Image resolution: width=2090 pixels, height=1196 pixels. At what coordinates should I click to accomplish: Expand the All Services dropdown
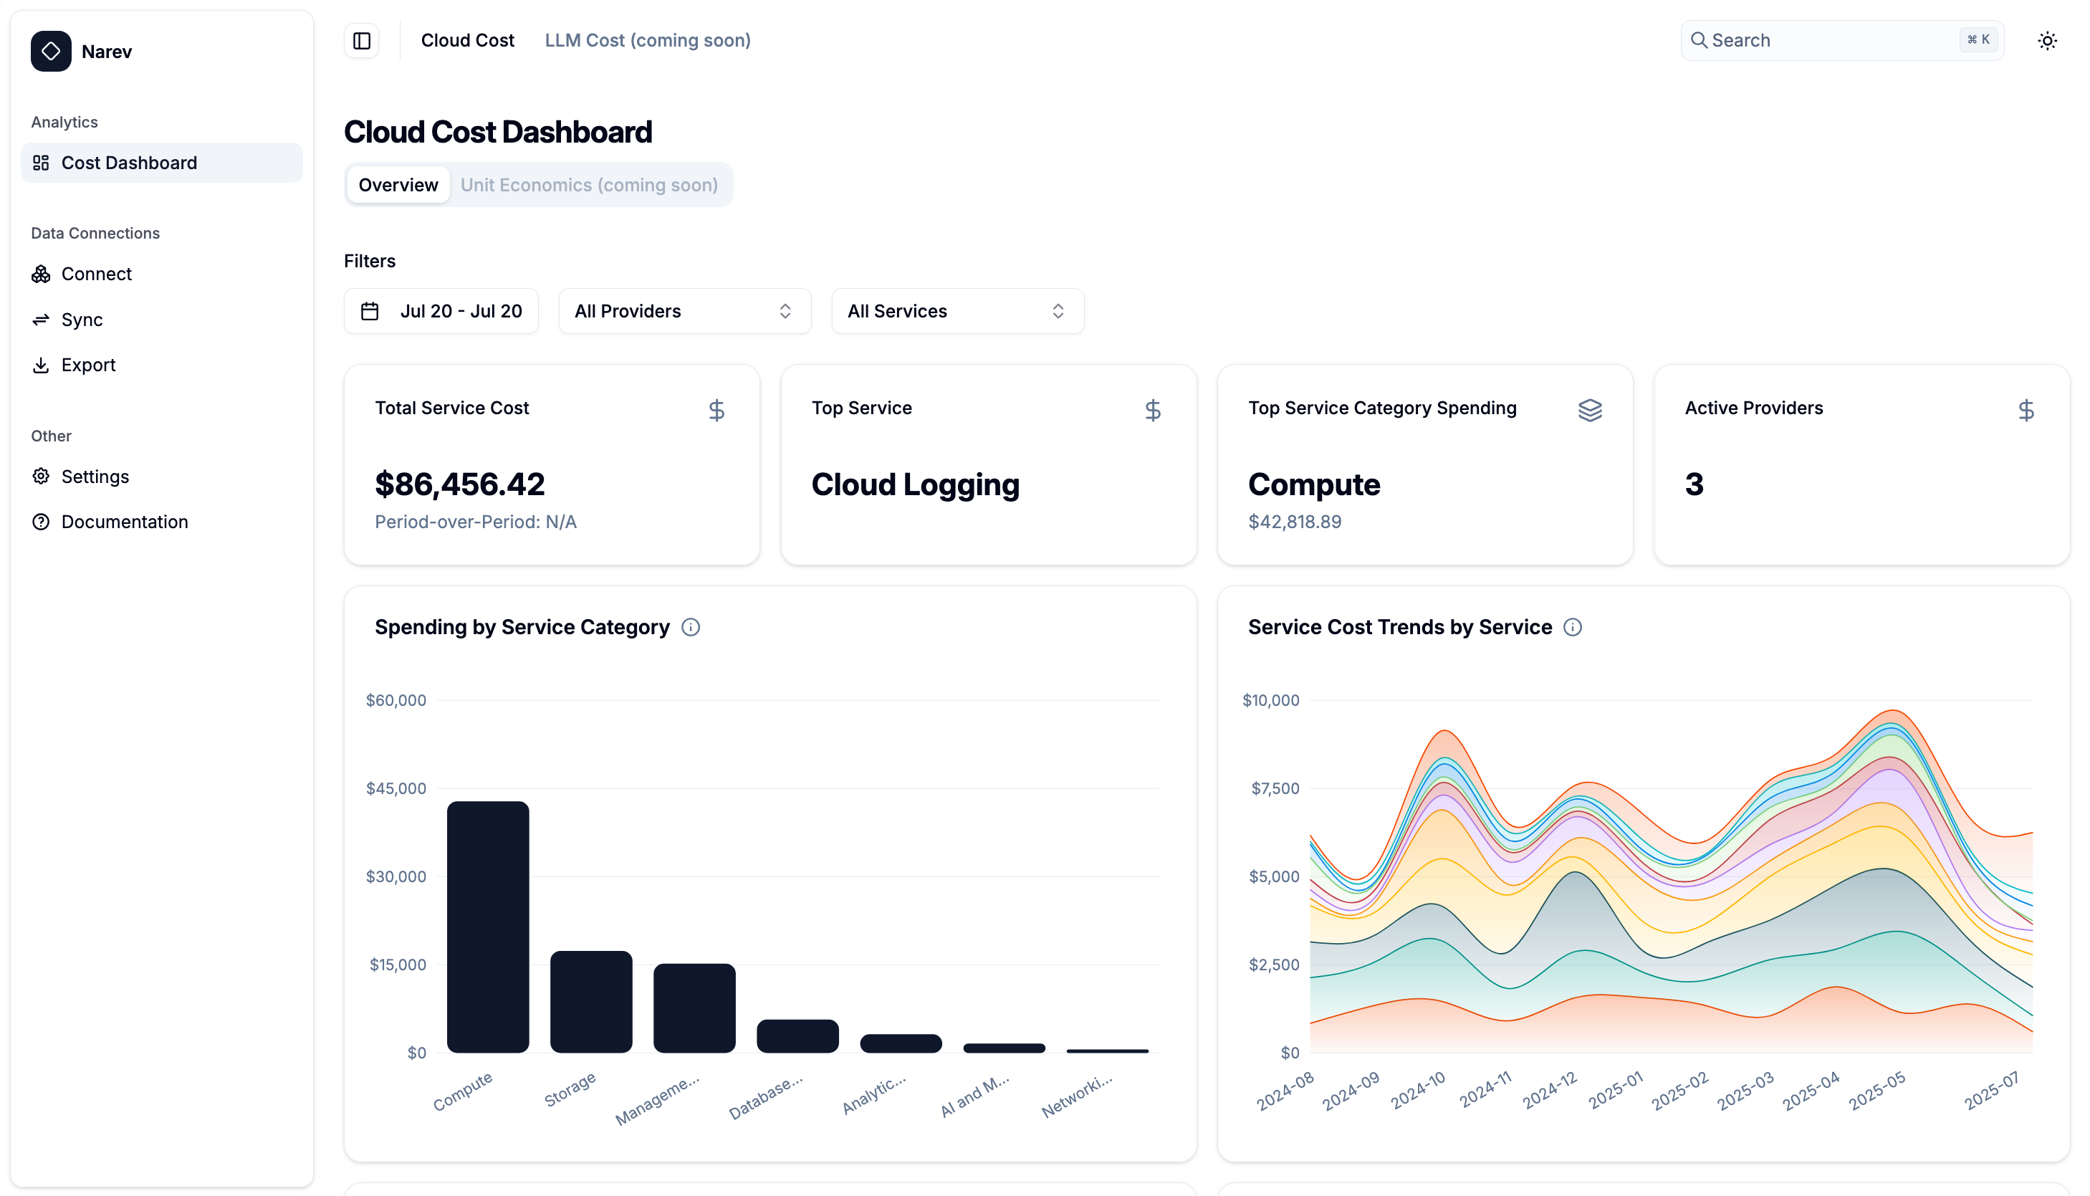point(957,311)
